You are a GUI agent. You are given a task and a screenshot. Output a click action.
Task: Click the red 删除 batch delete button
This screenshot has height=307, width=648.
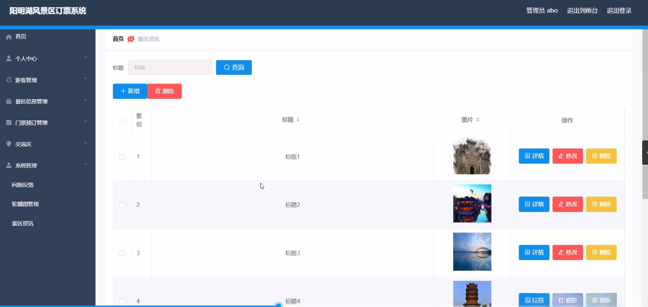(164, 91)
